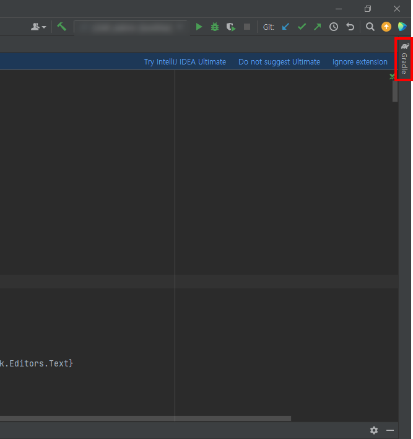Click the 'Git:' toolbar label
The image size is (413, 439).
(269, 27)
